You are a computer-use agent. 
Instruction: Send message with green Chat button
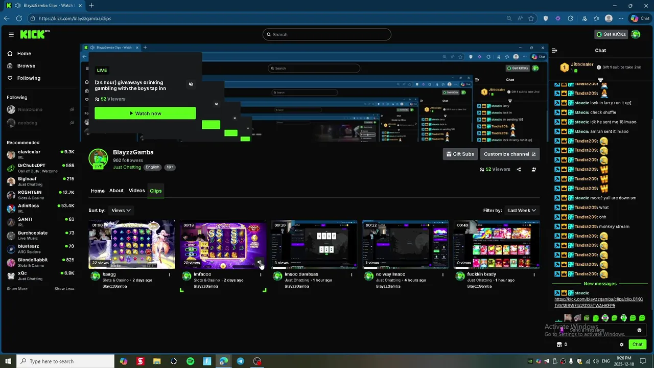(x=638, y=344)
